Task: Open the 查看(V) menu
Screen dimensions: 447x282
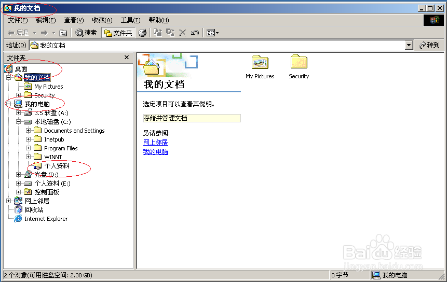Action: tap(74, 20)
